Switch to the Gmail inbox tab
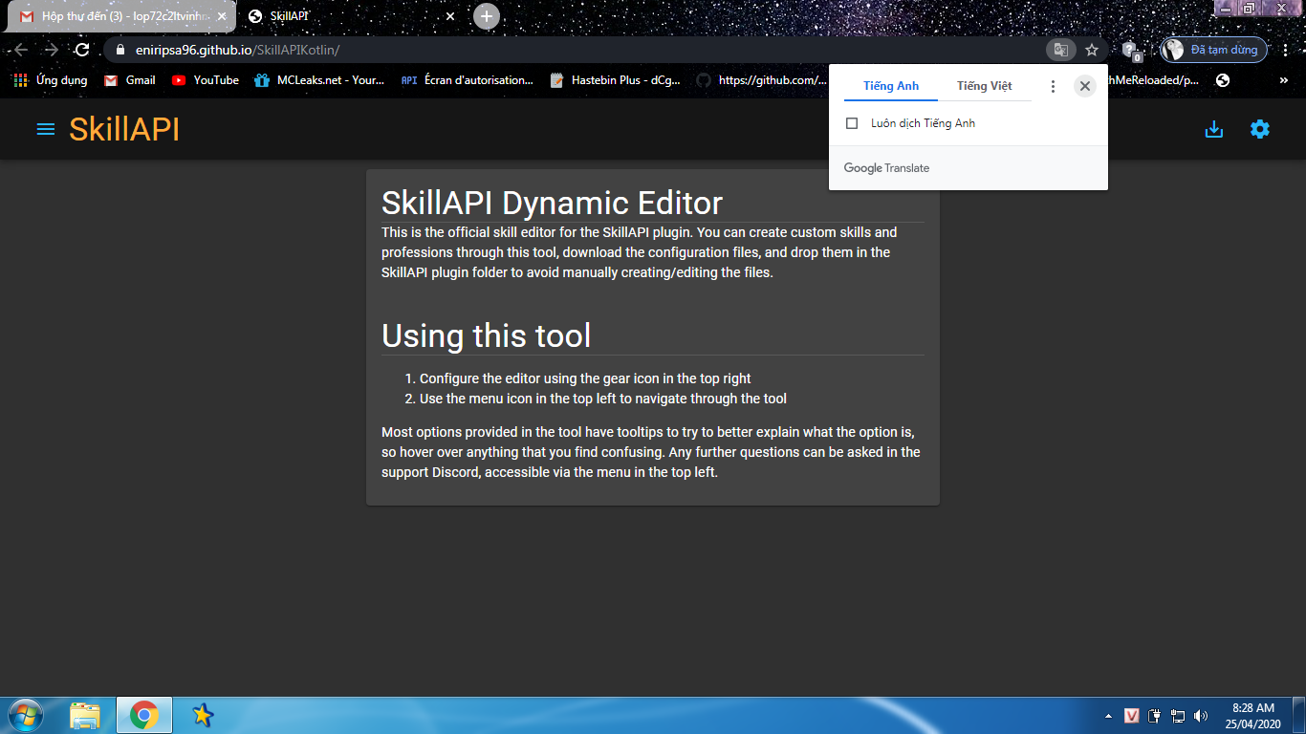Viewport: 1306px width, 734px height. point(120,16)
